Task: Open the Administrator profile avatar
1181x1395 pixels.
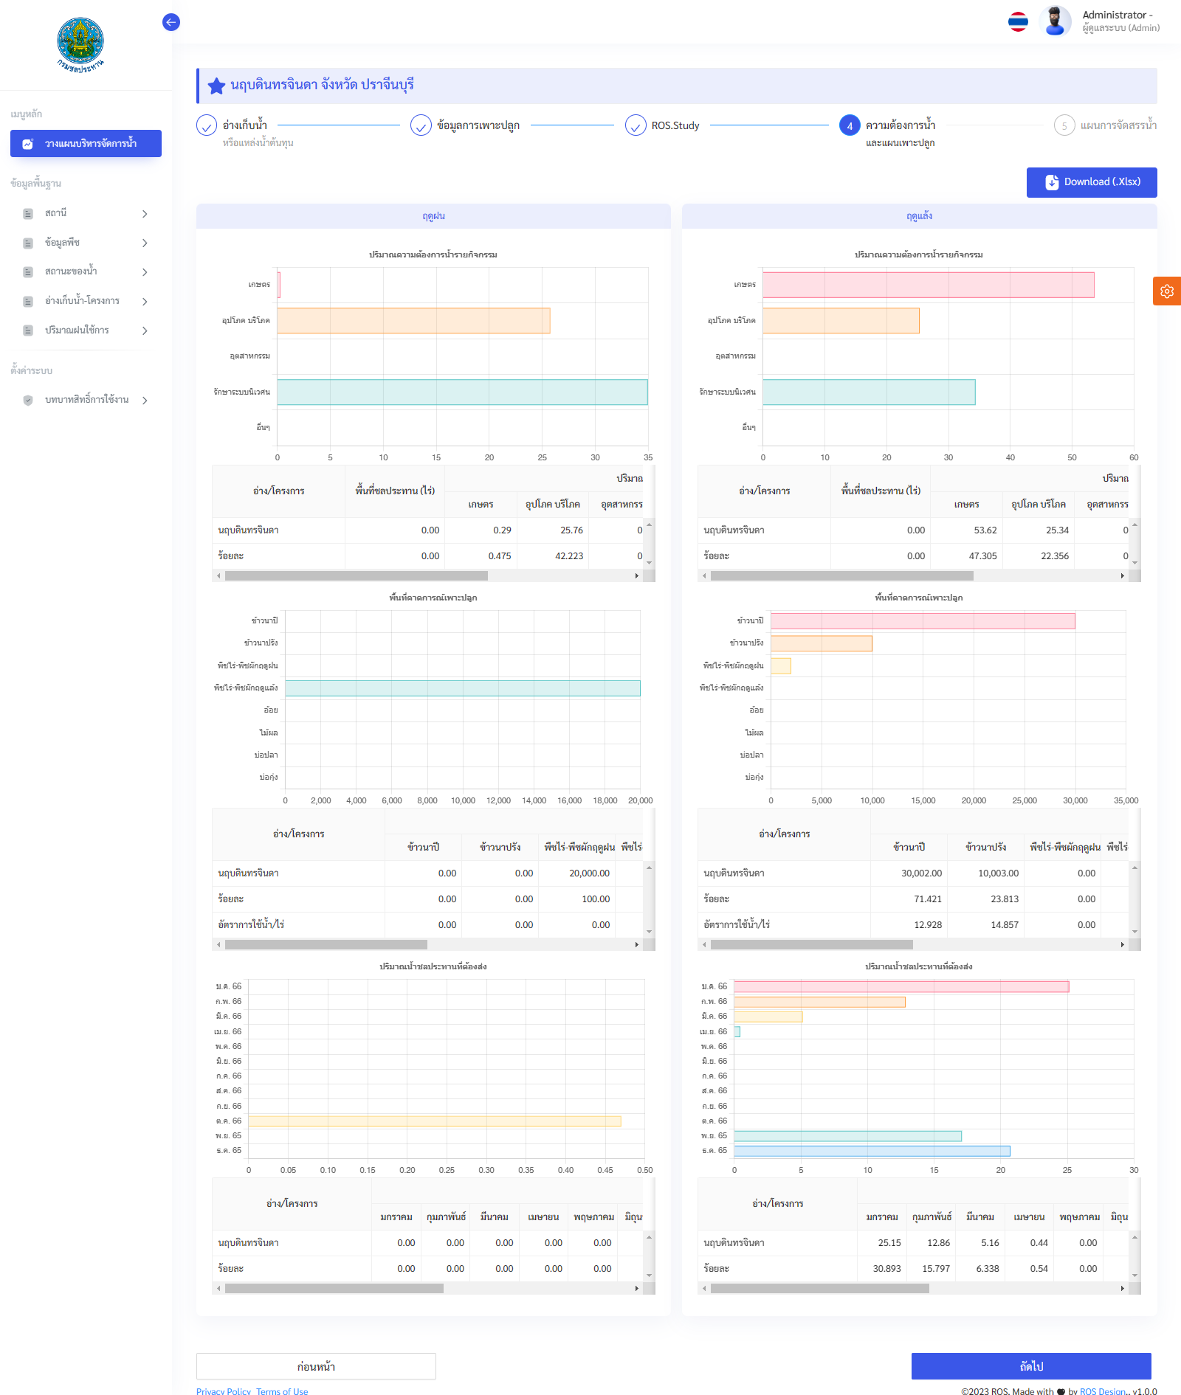Action: pyautogui.click(x=1055, y=21)
